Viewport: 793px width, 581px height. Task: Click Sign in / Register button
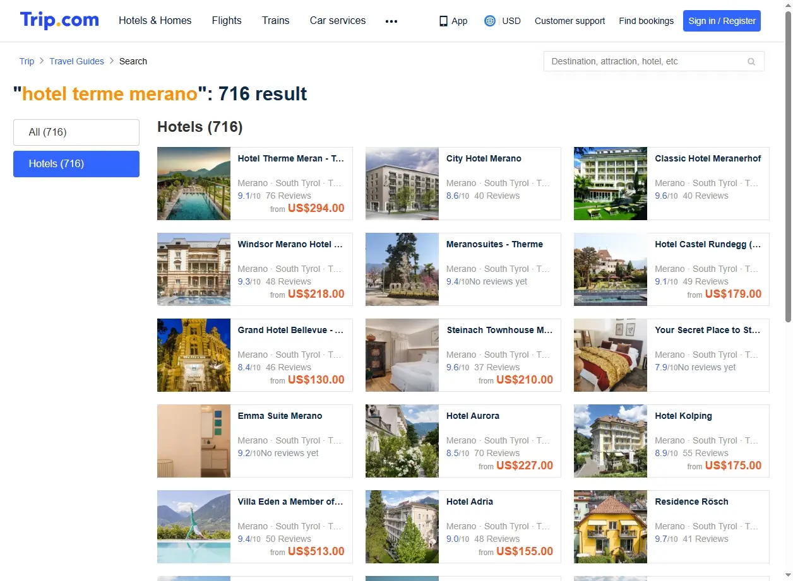[722, 21]
